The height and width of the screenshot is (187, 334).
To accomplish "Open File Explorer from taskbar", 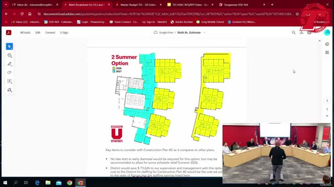I will coord(48,182).
